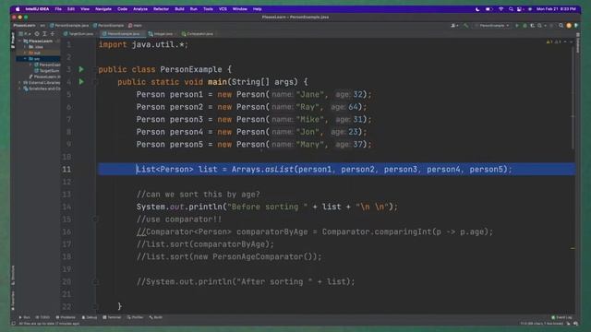Open the Refactor menu
Image resolution: width=591 pixels, height=332 pixels.
pyautogui.click(x=161, y=9)
